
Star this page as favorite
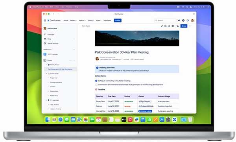click(x=169, y=26)
